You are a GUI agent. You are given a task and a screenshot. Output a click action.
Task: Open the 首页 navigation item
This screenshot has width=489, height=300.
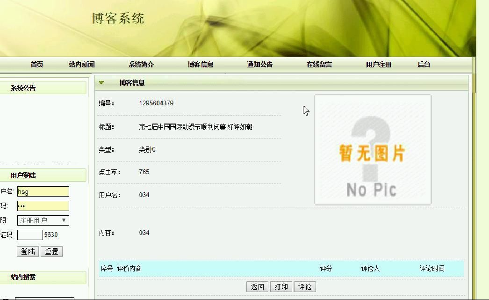click(37, 65)
